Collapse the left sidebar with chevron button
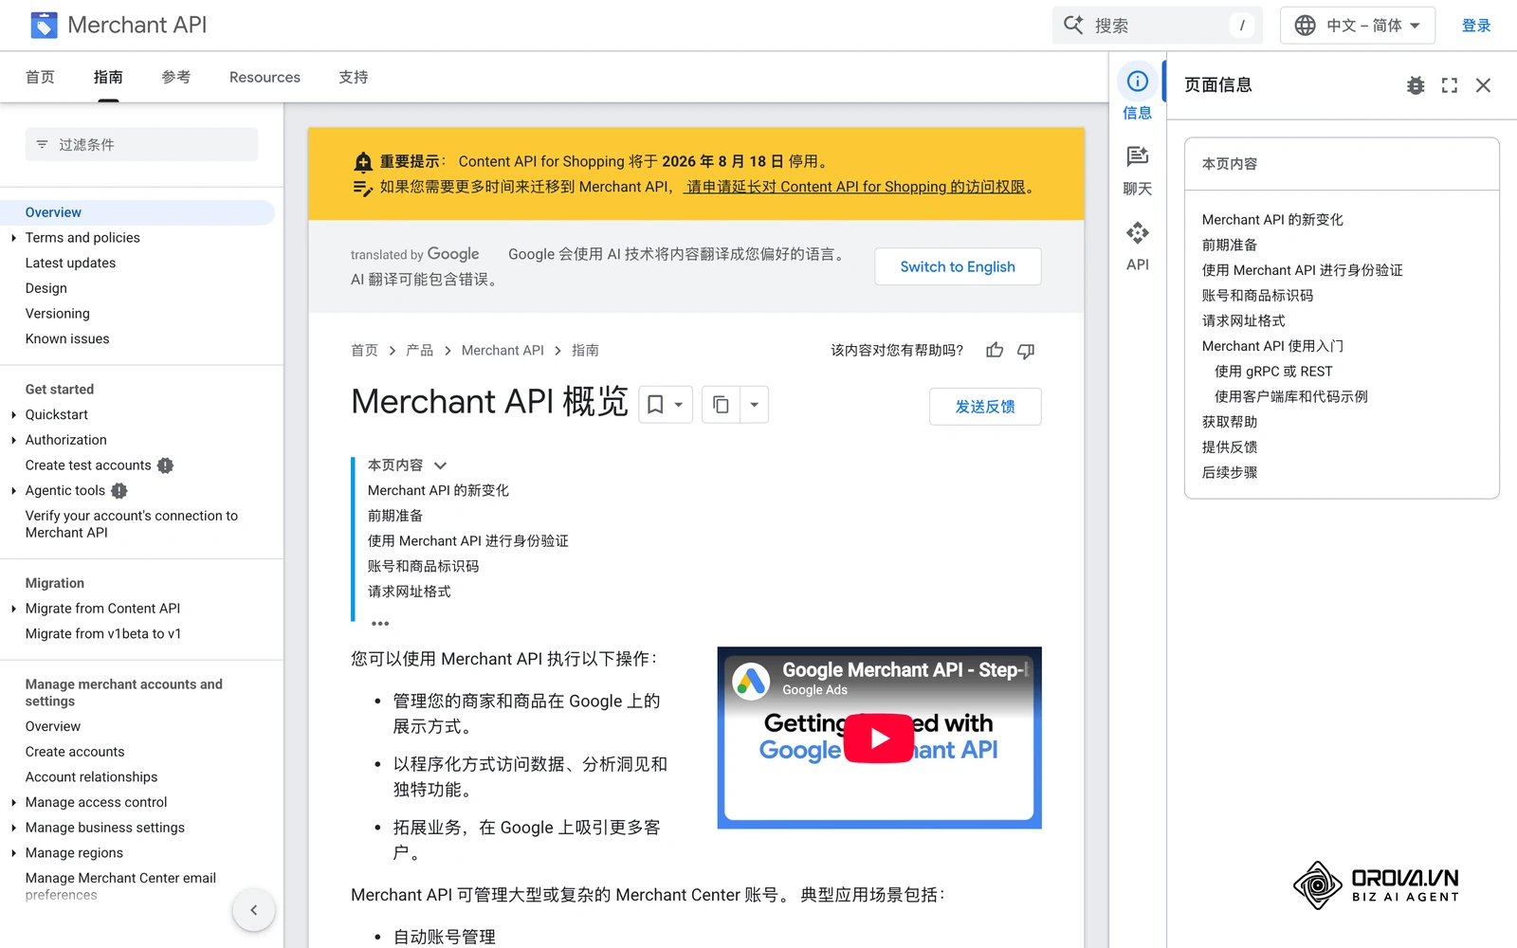Viewport: 1517px width, 948px height. tap(253, 910)
